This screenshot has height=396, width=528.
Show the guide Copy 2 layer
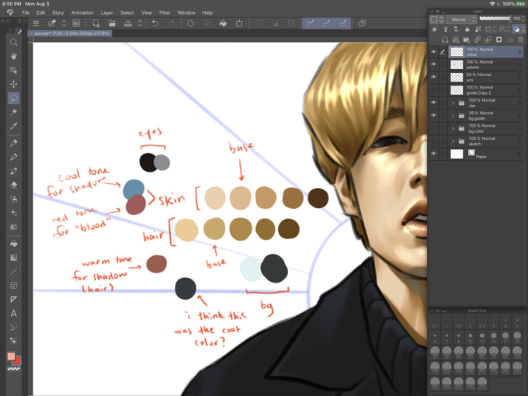coord(434,90)
